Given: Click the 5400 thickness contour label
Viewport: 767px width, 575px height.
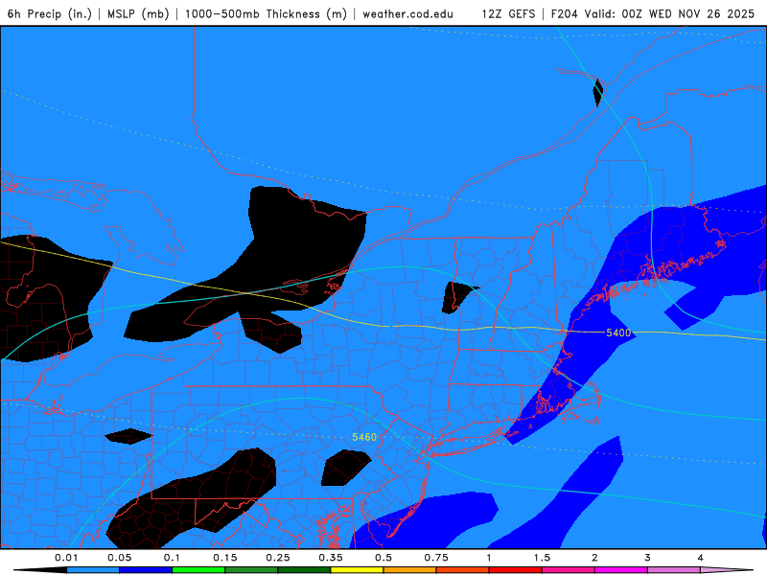Looking at the screenshot, I should click(x=618, y=333).
